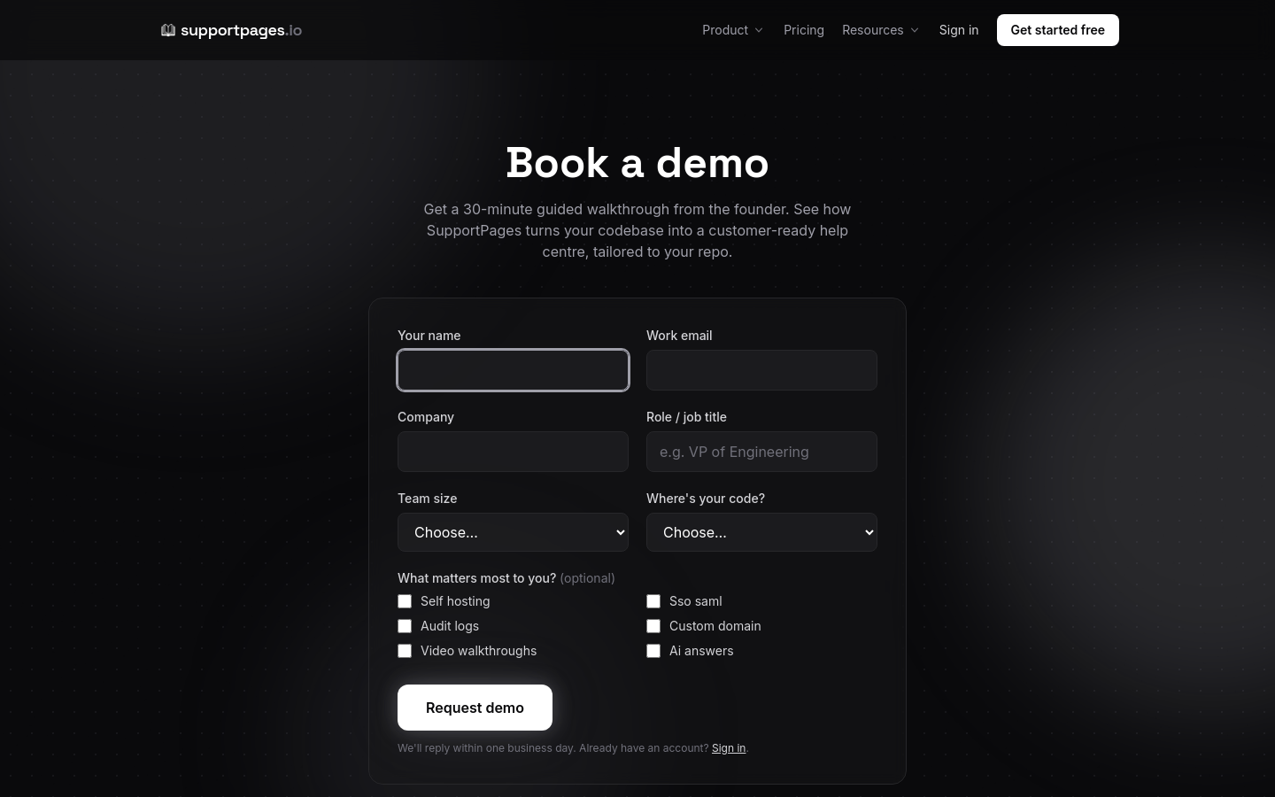This screenshot has height=797, width=1275.
Task: Follow the Sign in link below the form
Action: tap(729, 748)
